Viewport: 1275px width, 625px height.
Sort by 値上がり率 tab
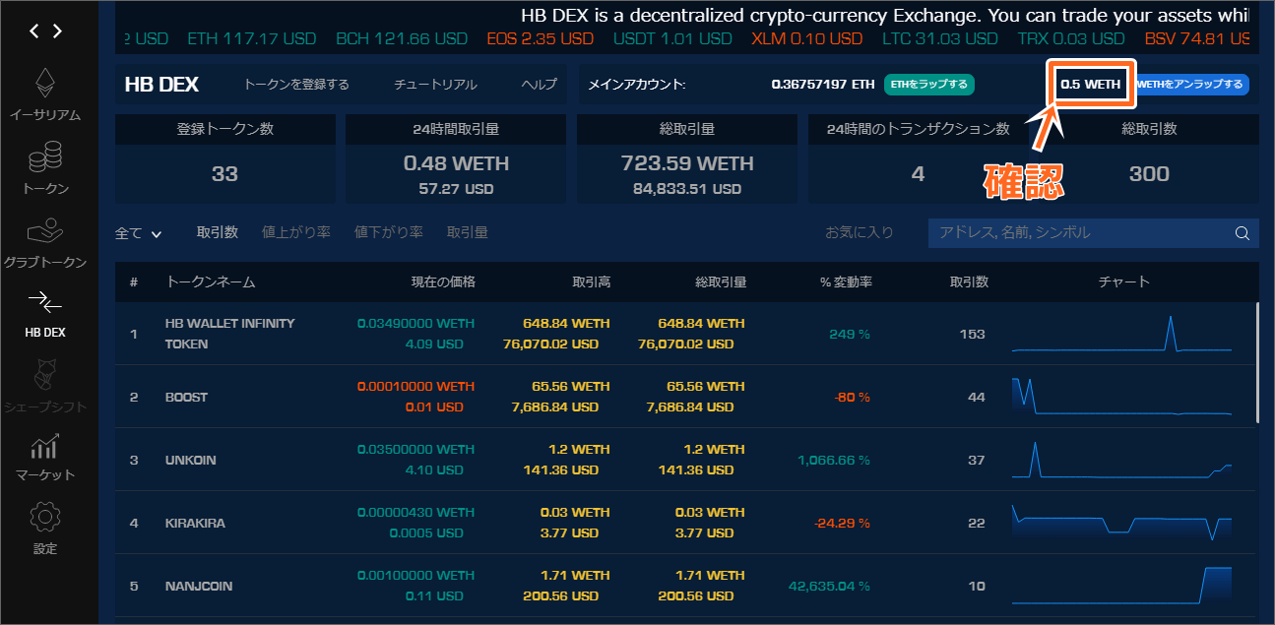295,232
